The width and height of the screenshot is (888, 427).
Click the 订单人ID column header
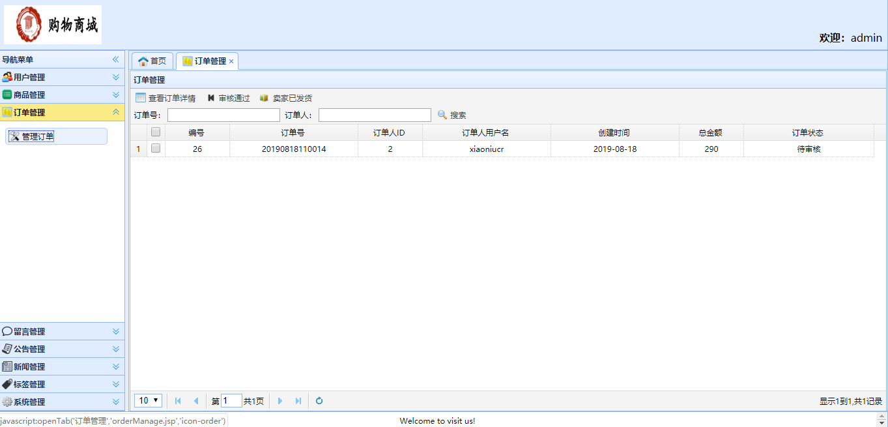[x=390, y=133]
